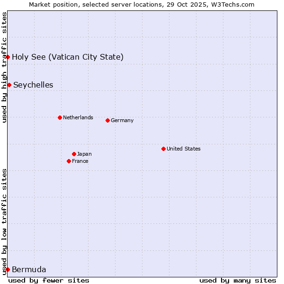Click the Japan label text
This screenshot has height=284, width=284.
(84, 154)
